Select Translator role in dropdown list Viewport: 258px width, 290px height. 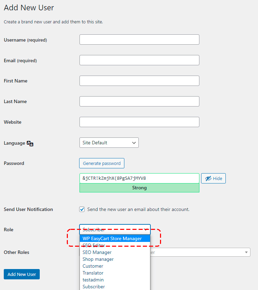93,273
